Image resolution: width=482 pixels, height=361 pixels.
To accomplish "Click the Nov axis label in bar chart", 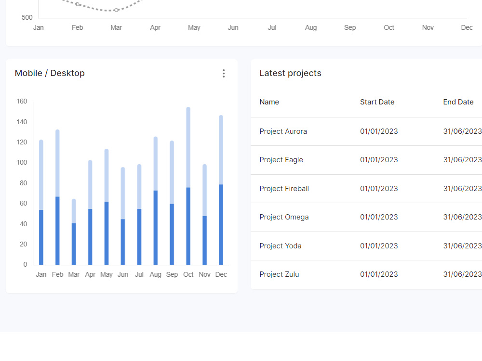I will click(x=204, y=274).
